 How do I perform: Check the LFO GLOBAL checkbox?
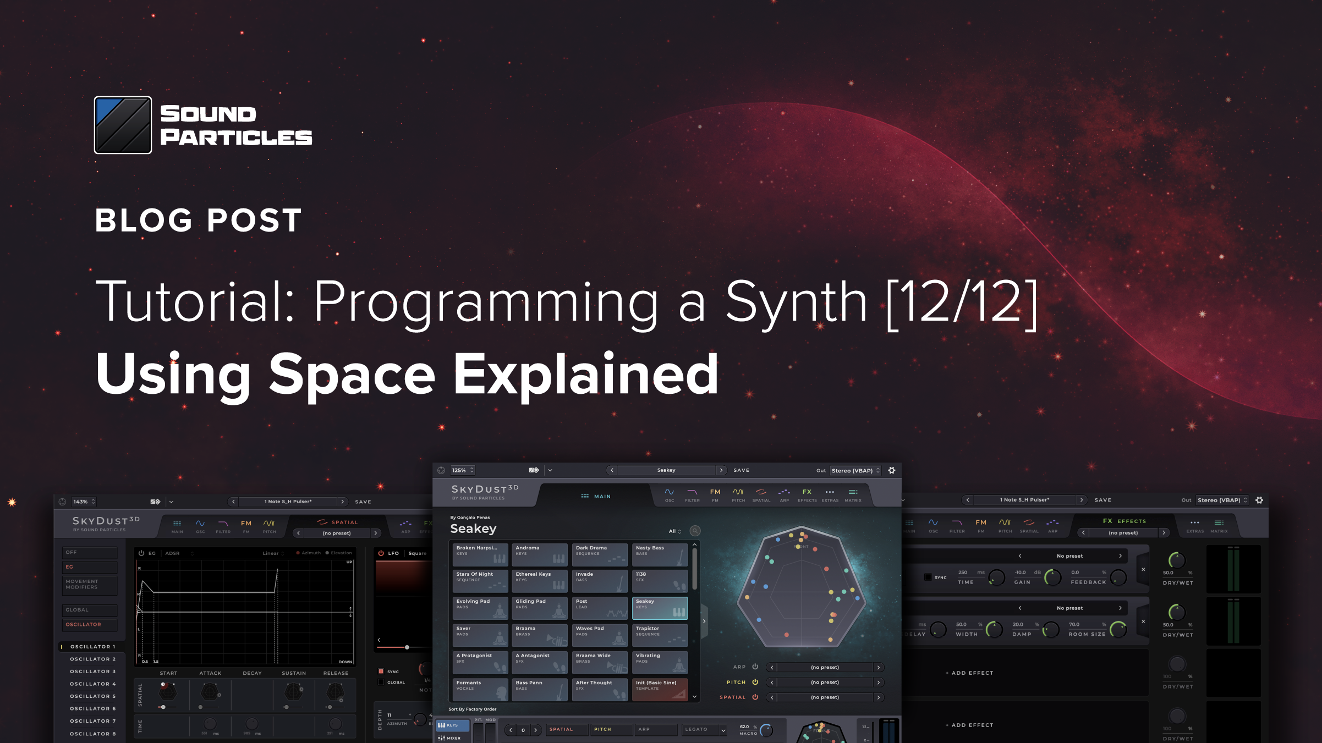(x=381, y=682)
